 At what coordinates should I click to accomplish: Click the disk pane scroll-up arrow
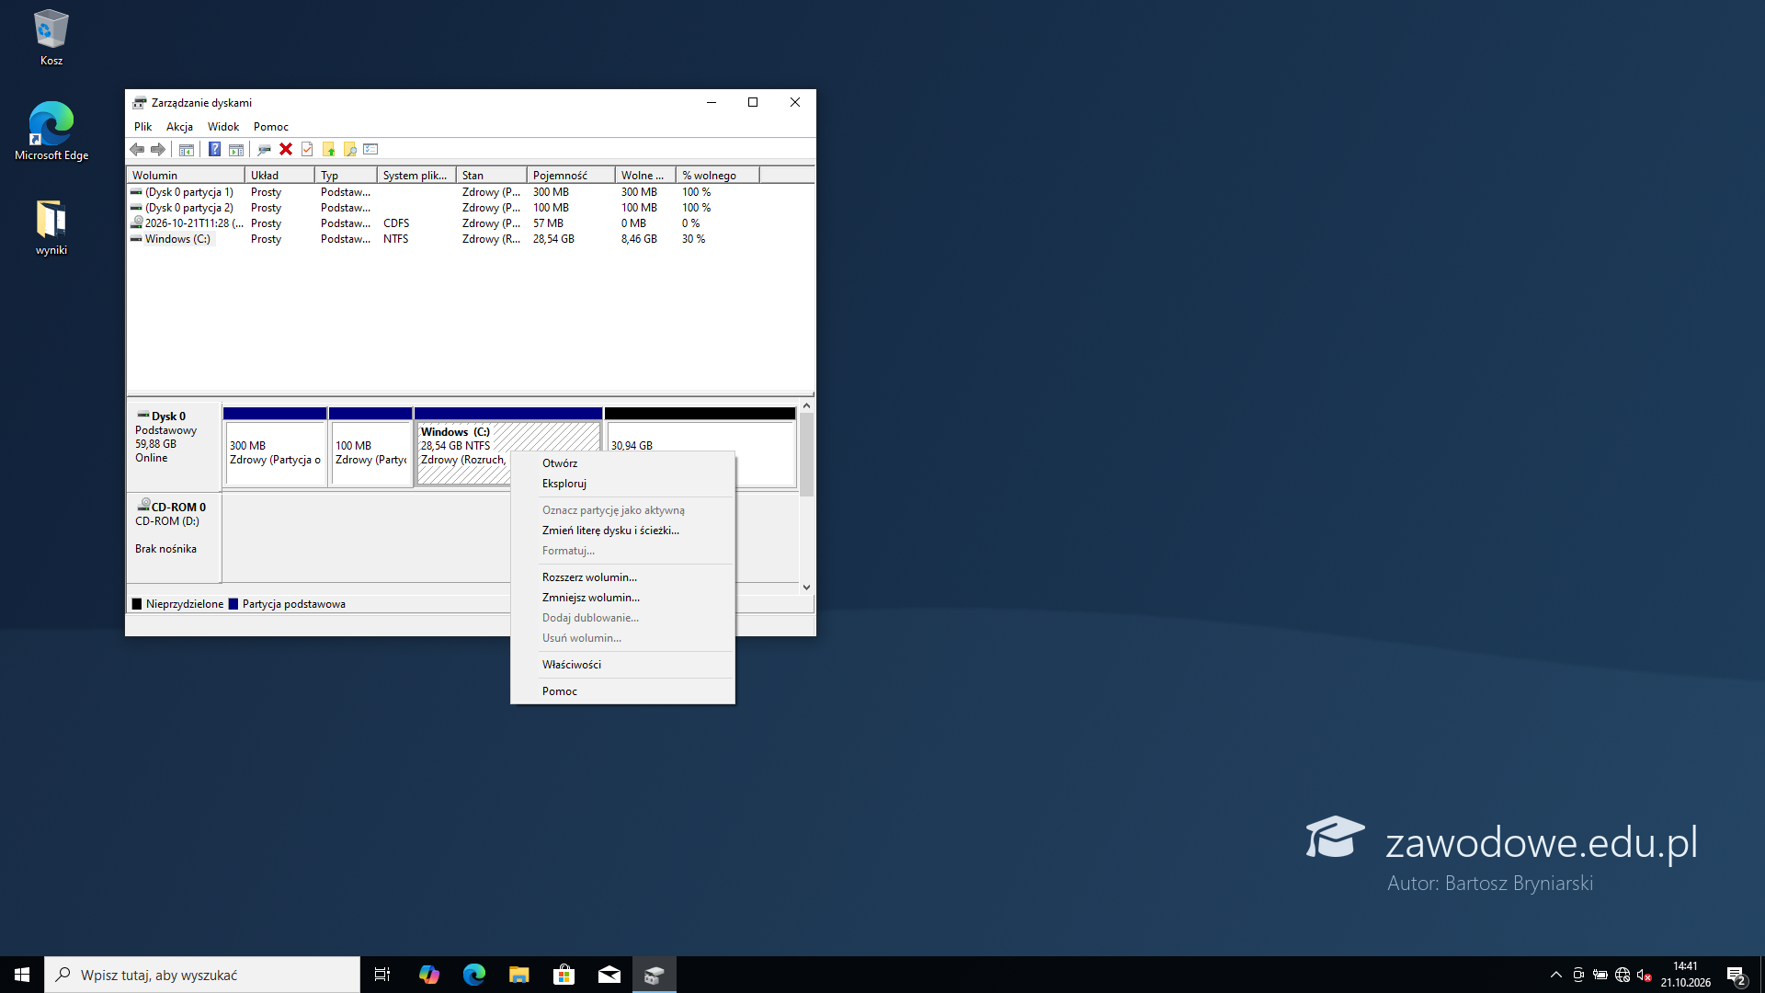[x=806, y=405]
